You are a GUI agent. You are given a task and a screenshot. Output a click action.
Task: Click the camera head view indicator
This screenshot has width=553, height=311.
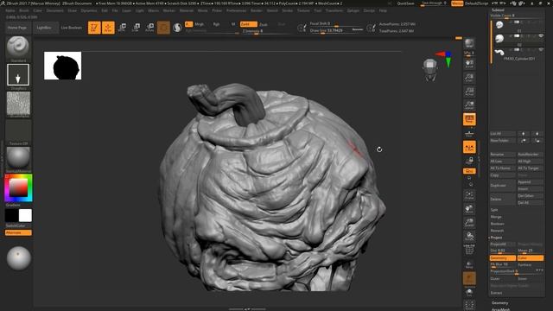(430, 70)
